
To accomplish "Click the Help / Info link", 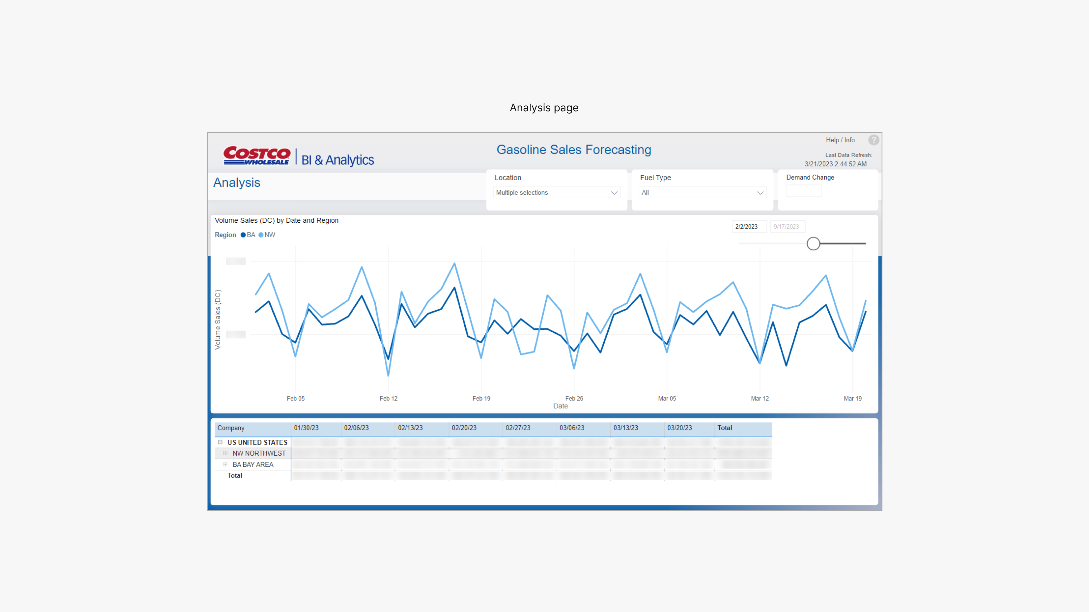I will pyautogui.click(x=840, y=140).
